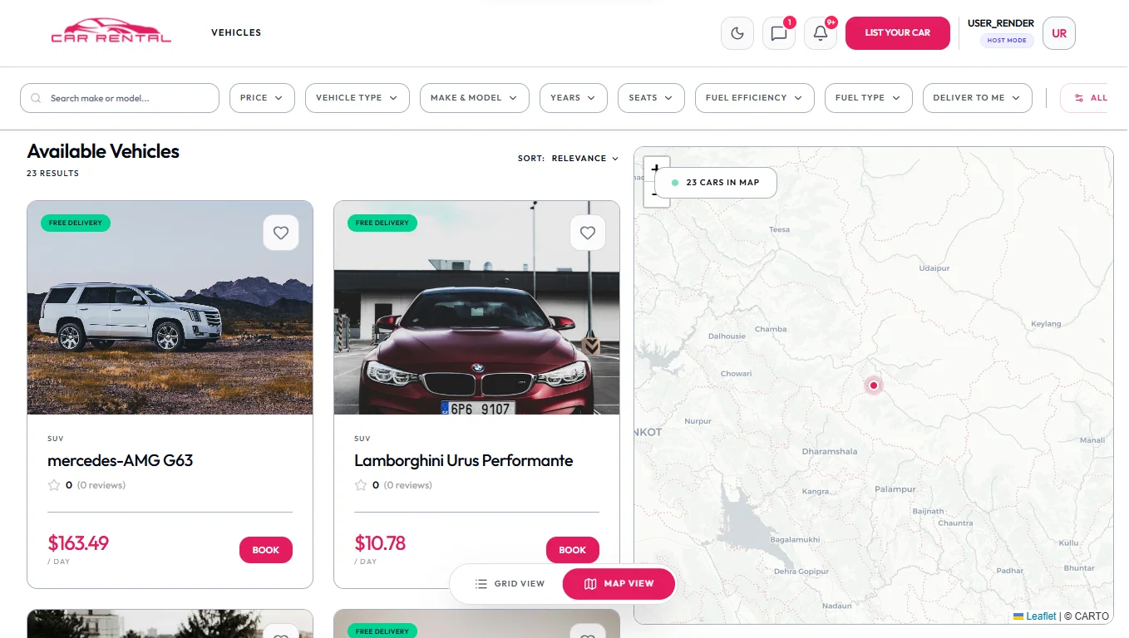
Task: Switch to Map View tab
Action: [619, 583]
